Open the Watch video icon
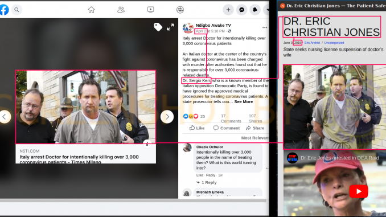This screenshot has height=217, width=386. coord(151,10)
